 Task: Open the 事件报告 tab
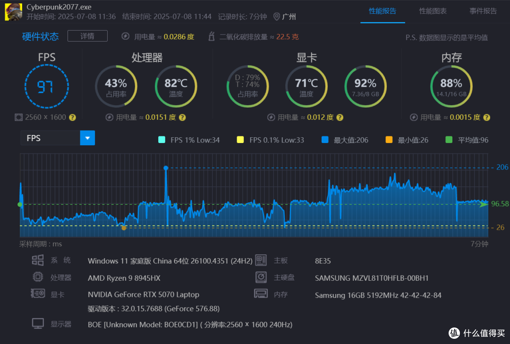pos(483,11)
